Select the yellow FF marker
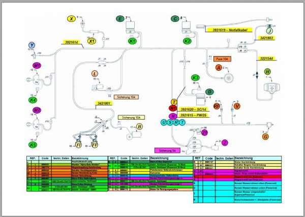 point(95,145)
